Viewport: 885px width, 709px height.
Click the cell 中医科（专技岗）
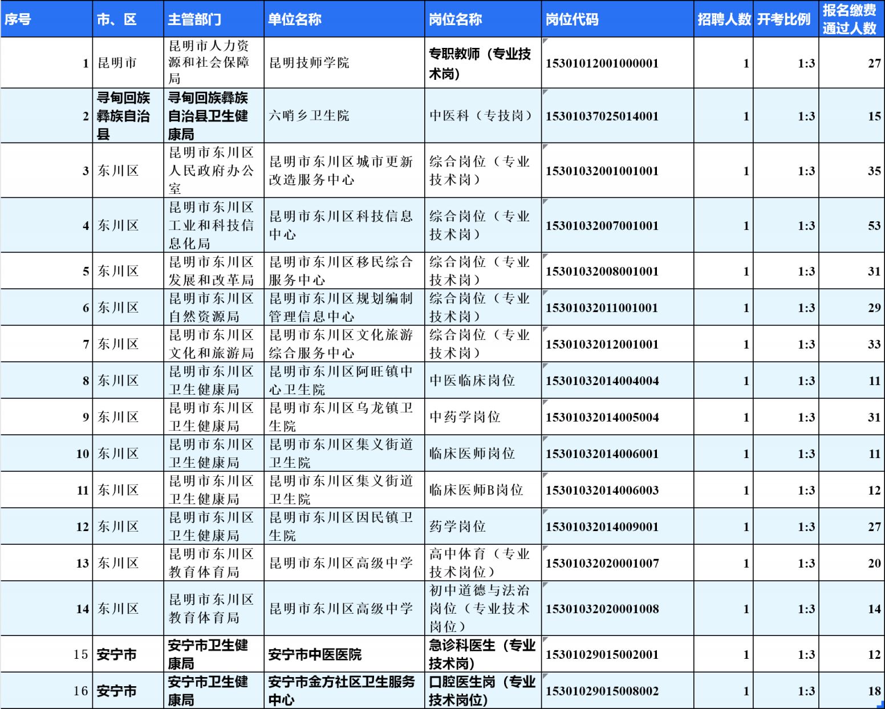(x=483, y=116)
